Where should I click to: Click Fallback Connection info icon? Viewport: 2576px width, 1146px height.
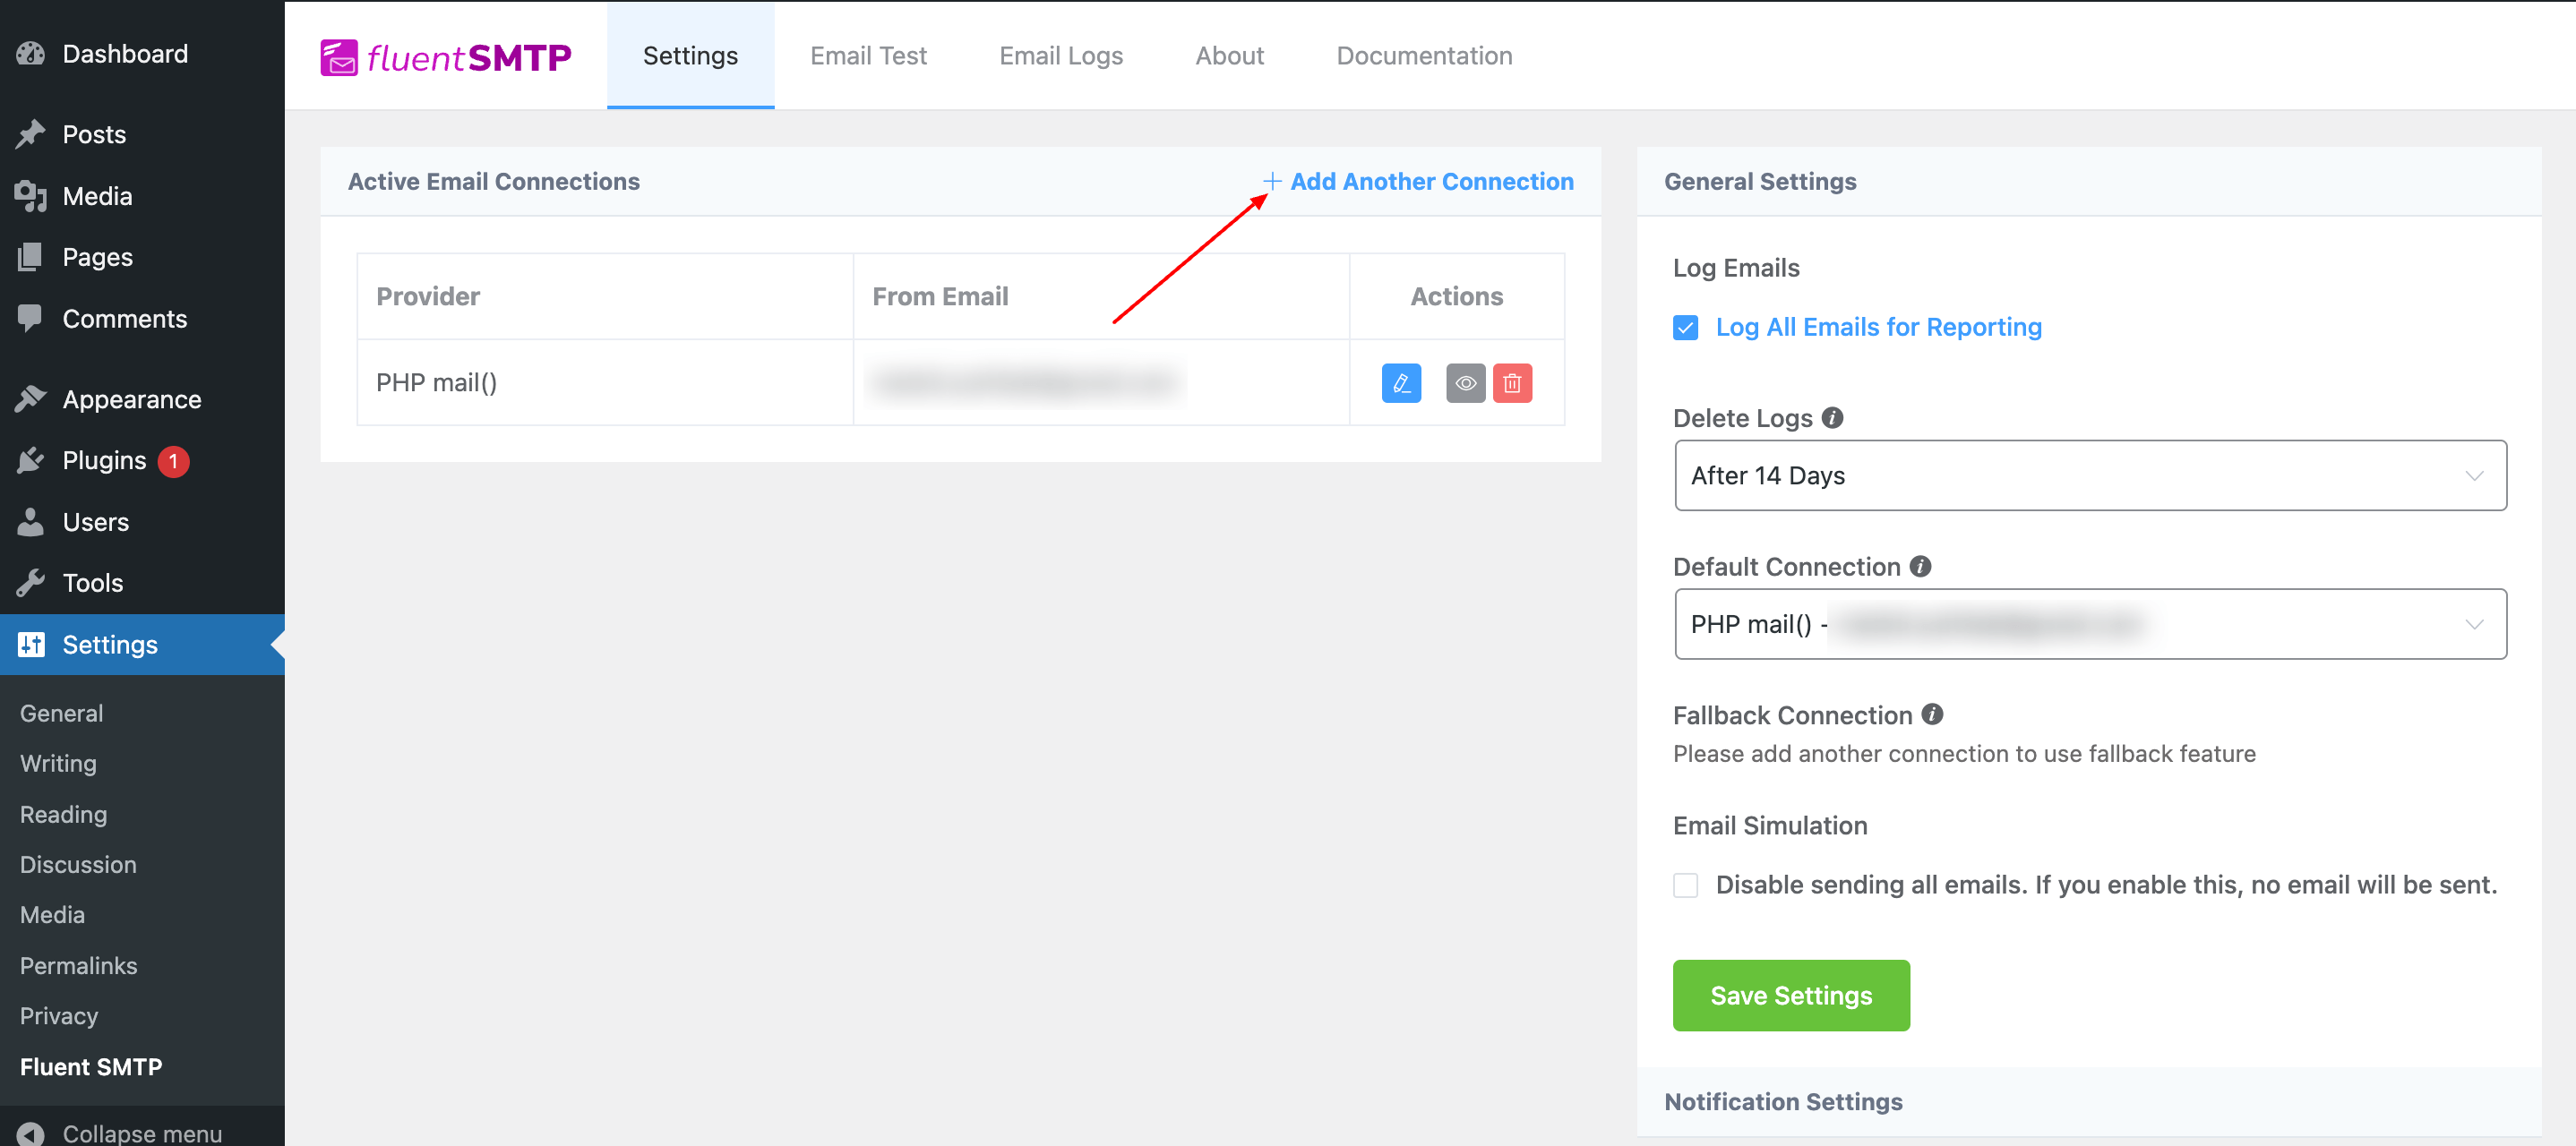pos(1932,714)
